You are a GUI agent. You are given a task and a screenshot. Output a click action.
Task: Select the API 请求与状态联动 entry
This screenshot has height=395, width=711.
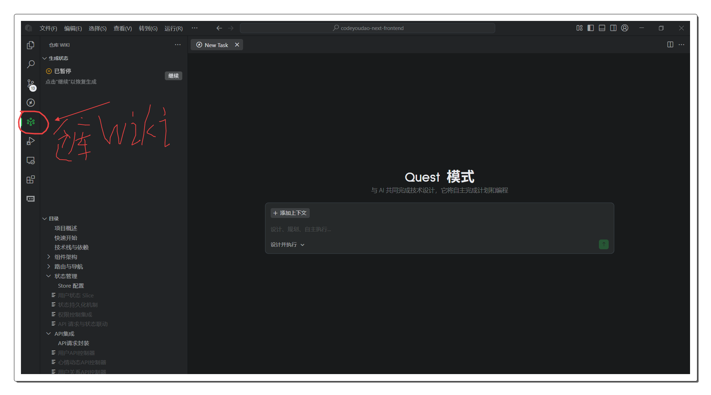tap(83, 324)
